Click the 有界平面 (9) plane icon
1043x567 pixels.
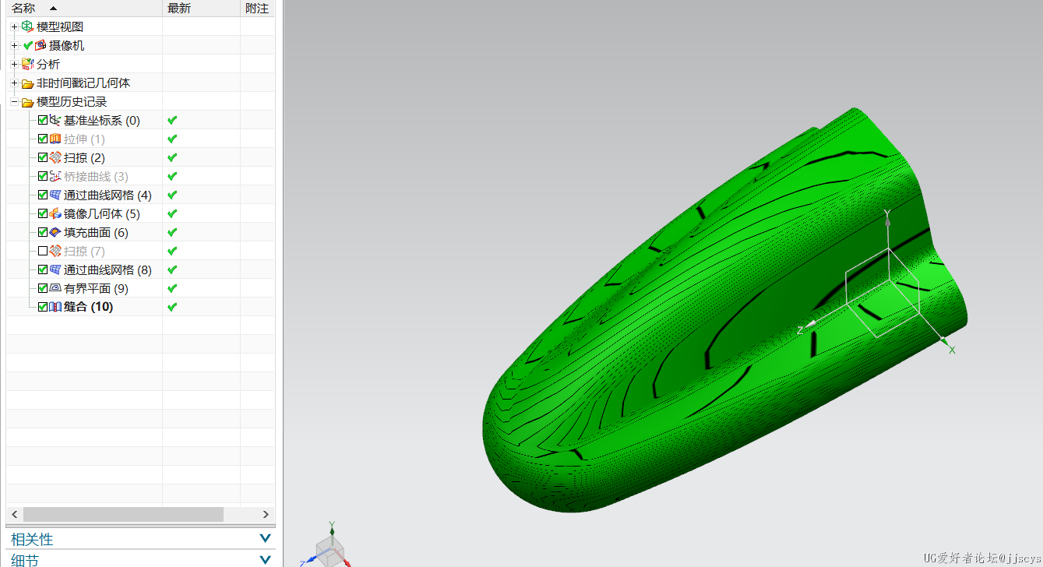click(x=55, y=288)
